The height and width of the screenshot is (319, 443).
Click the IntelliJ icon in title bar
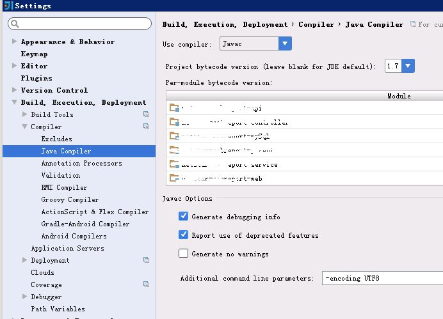pyautogui.click(x=8, y=5)
